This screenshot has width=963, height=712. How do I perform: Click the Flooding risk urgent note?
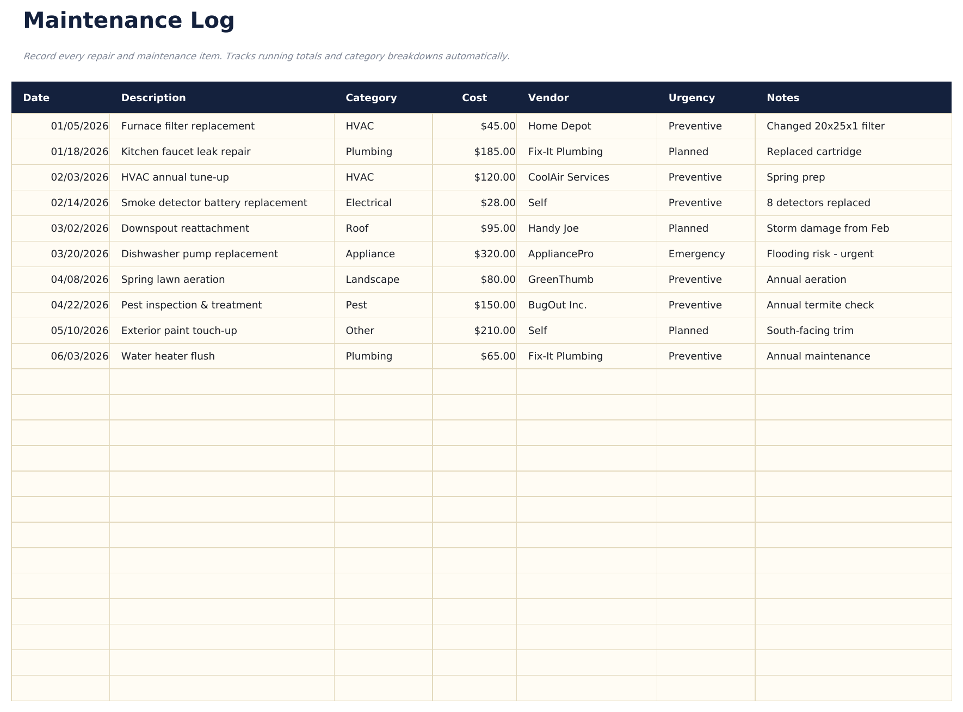click(819, 253)
